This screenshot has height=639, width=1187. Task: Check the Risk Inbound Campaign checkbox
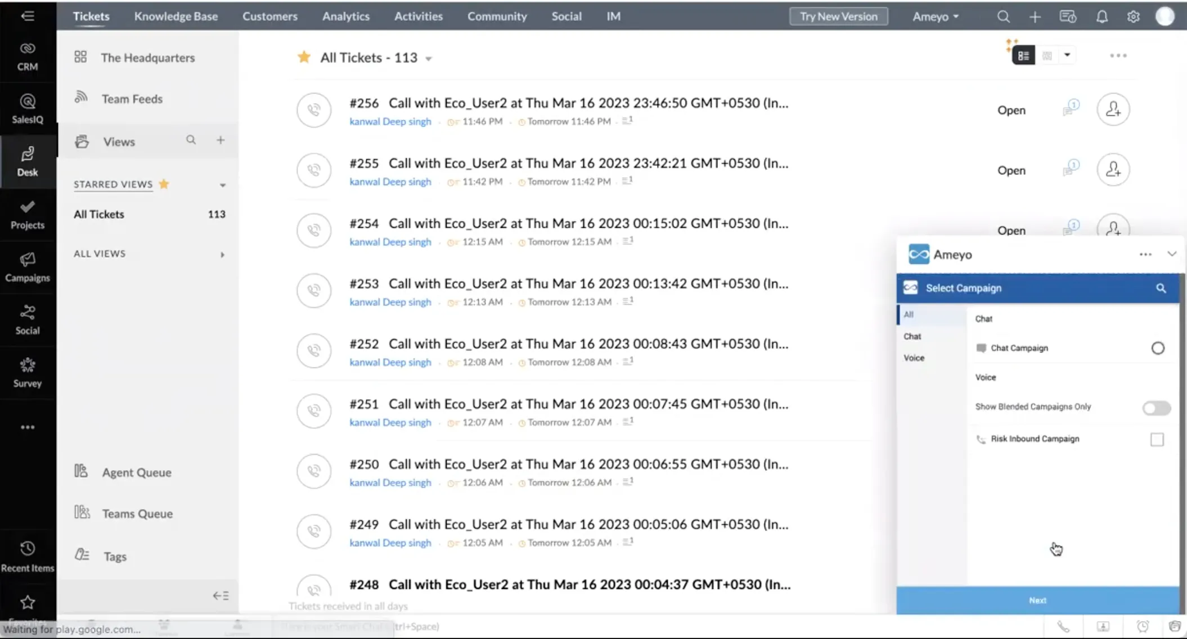(1157, 439)
